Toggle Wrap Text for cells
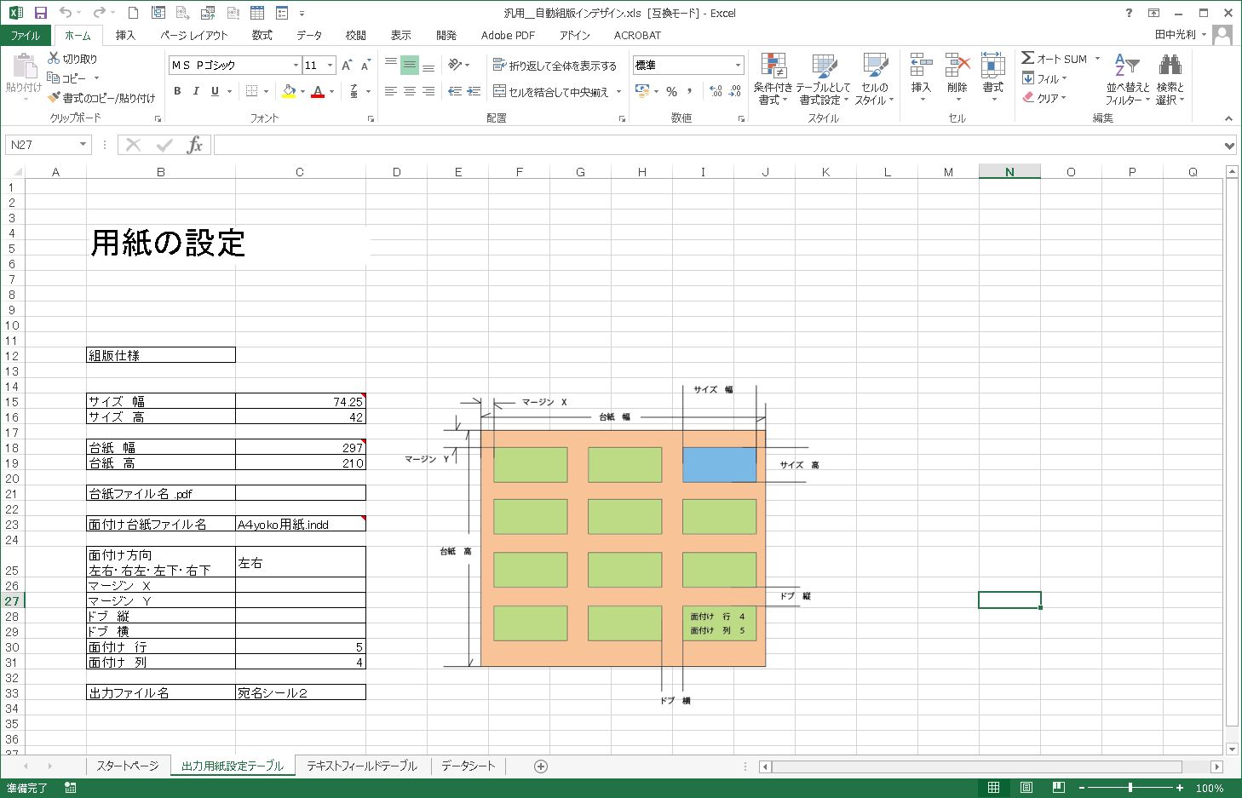Image resolution: width=1242 pixels, height=798 pixels. pos(499,66)
